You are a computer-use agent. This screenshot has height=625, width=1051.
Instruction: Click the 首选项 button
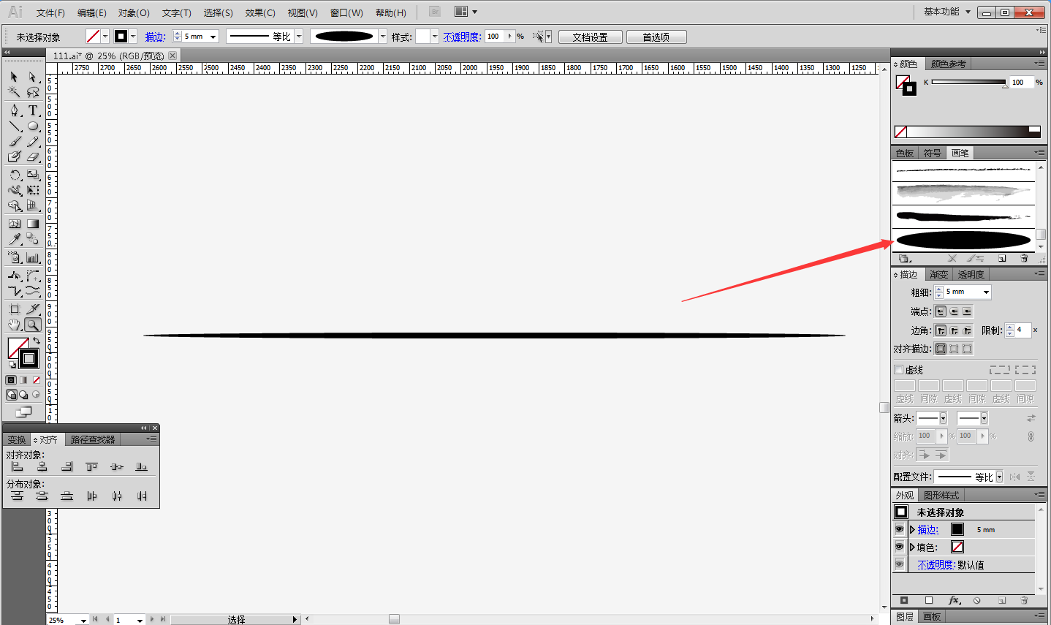click(656, 37)
